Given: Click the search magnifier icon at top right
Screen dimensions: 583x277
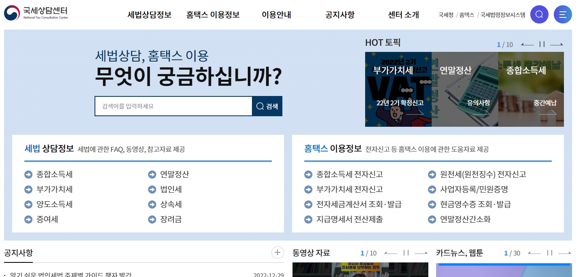Looking at the screenshot, I should 539,14.
